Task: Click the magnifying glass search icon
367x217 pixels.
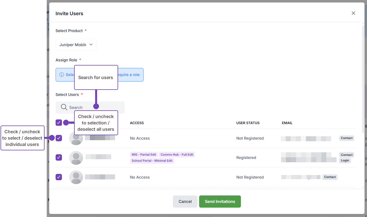Action: pos(64,107)
